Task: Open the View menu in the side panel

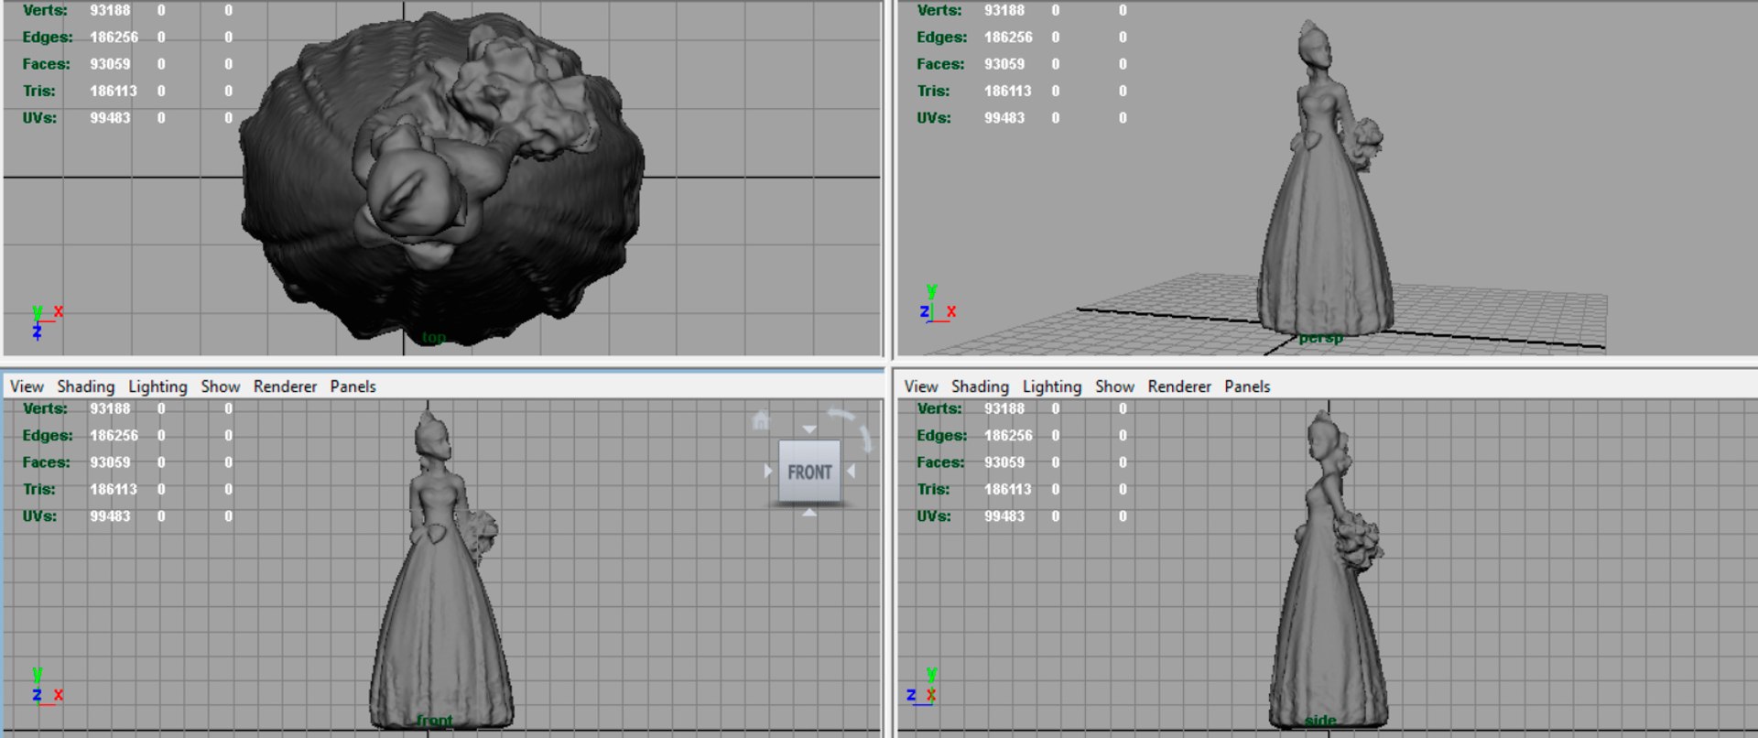Action: 921,386
